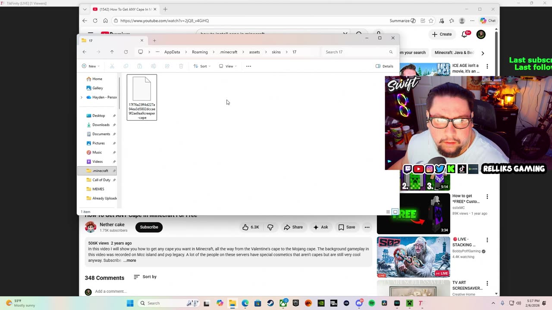Open the Sort options dropdown

pos(202,66)
